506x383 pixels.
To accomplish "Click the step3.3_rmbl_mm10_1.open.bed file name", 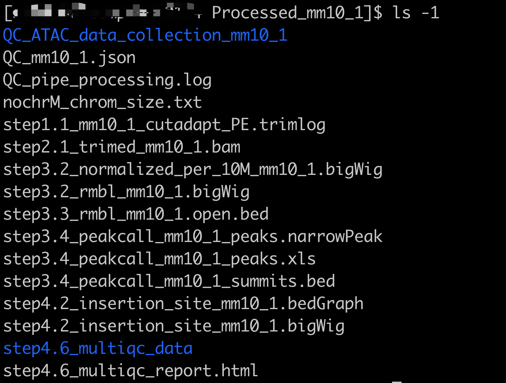I will [136, 214].
